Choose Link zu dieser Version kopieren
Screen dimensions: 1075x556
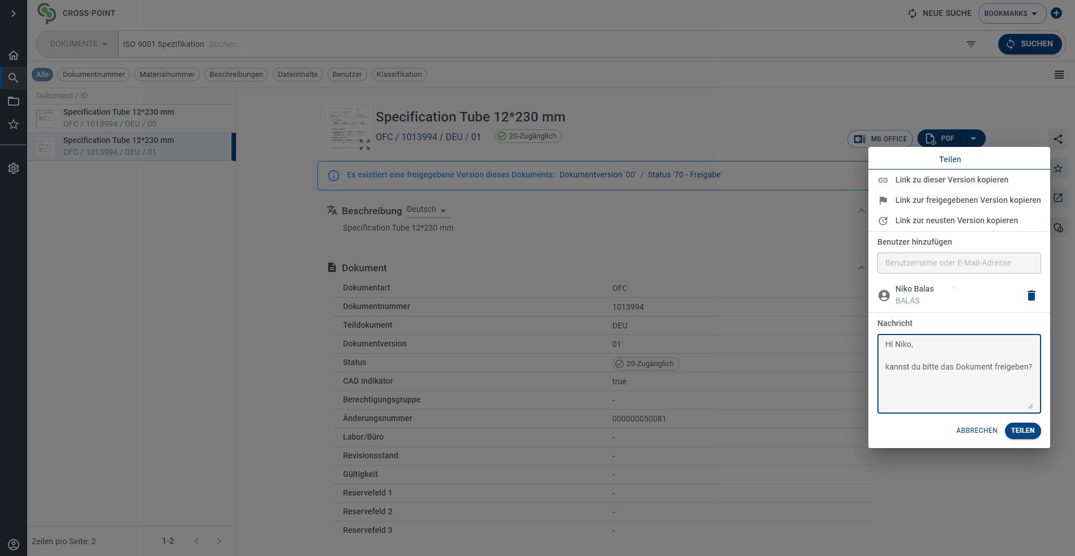click(959, 180)
